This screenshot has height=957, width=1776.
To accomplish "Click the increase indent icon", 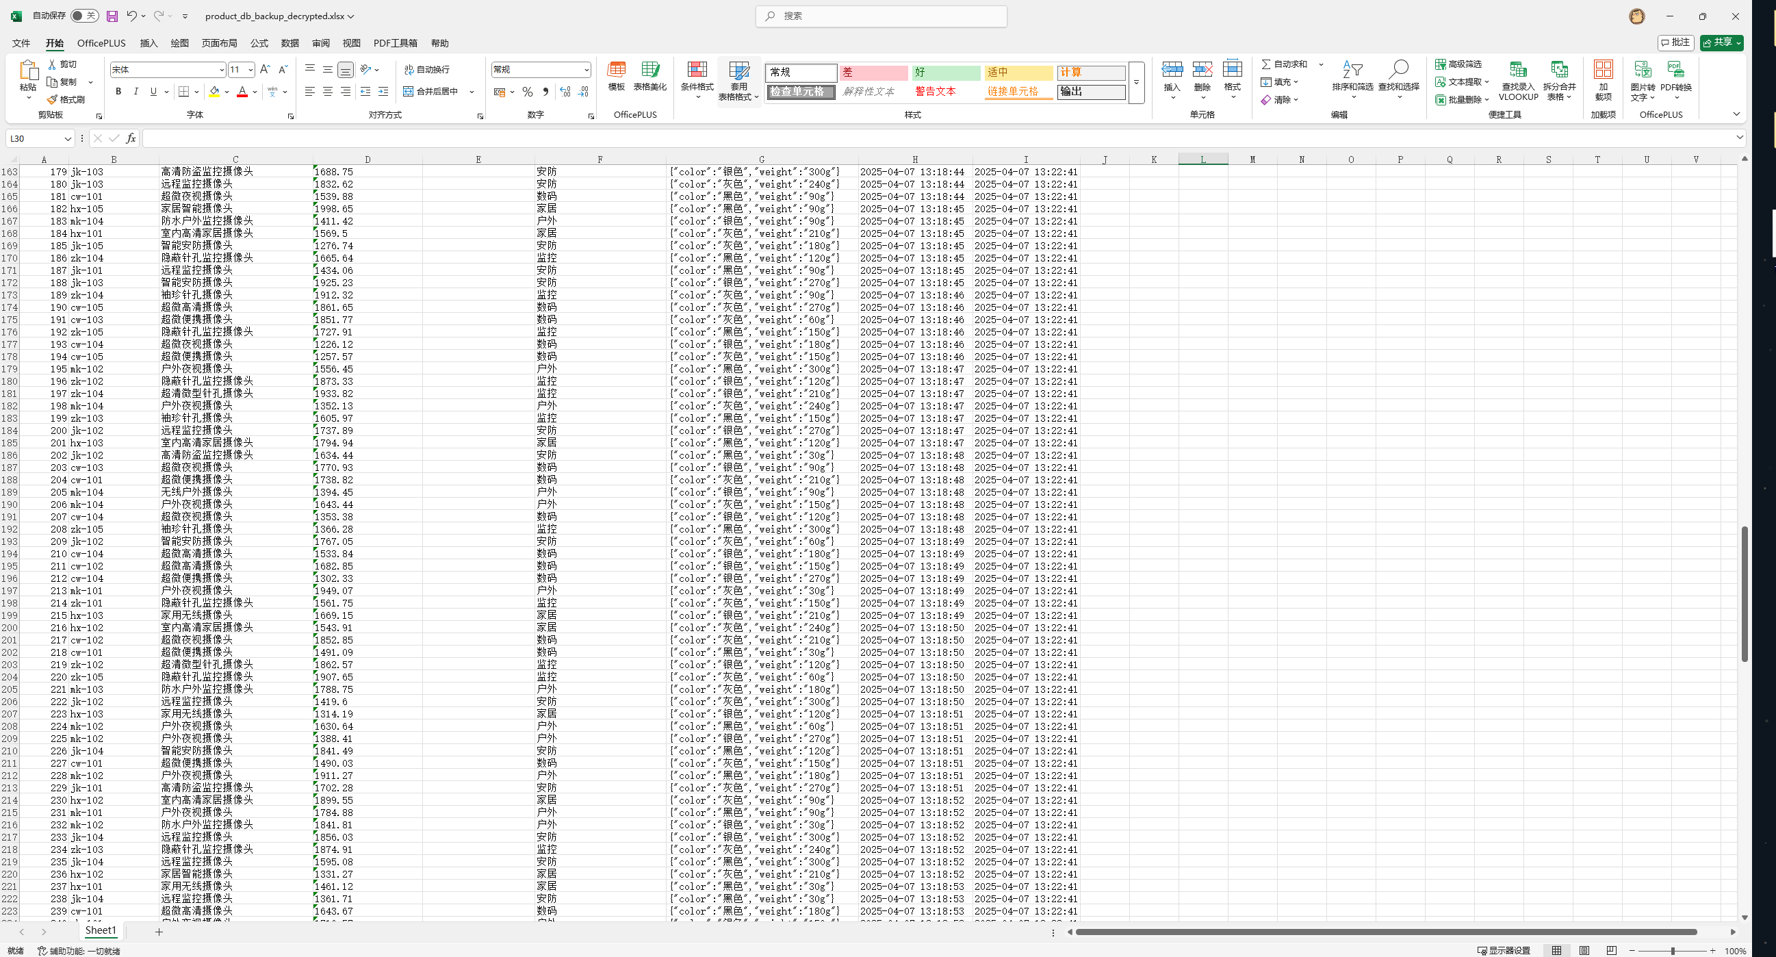I will [x=383, y=92].
